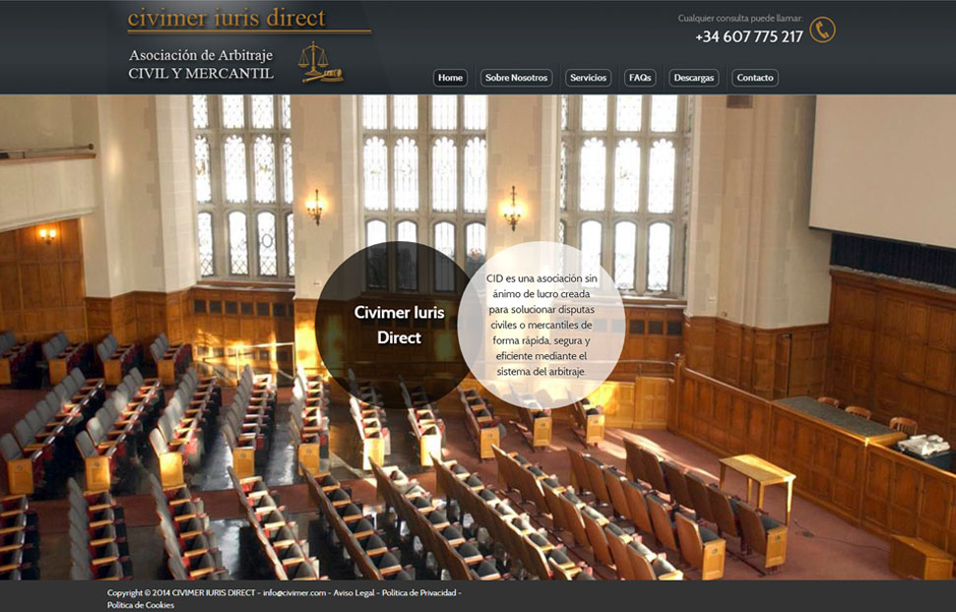Click the civimer iuris direct logo title
Screen dimensions: 956x612
click(226, 19)
